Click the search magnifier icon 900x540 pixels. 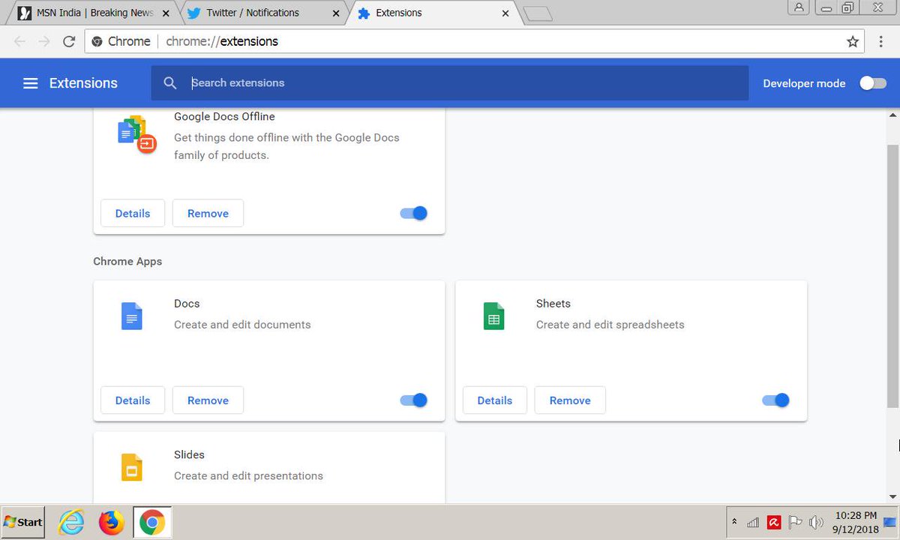pyautogui.click(x=170, y=83)
